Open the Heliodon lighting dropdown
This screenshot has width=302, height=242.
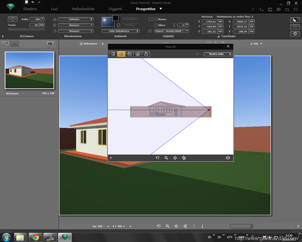76,19
